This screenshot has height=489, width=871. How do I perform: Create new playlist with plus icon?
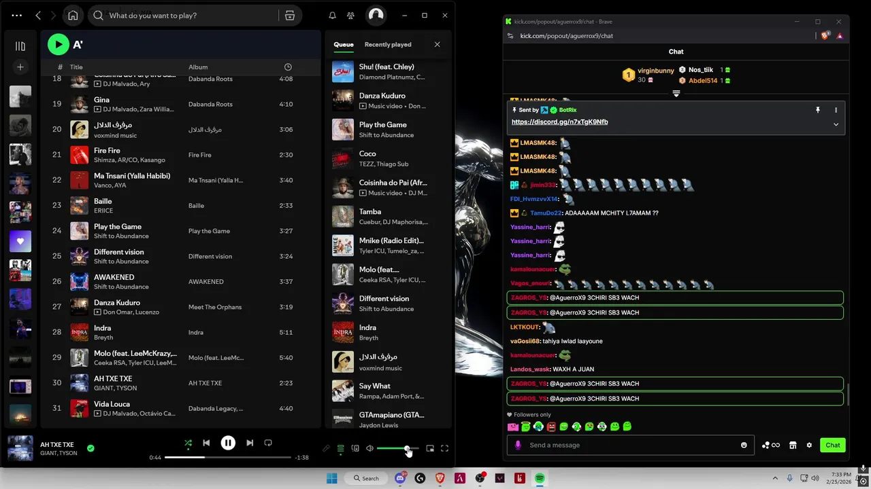click(x=20, y=67)
